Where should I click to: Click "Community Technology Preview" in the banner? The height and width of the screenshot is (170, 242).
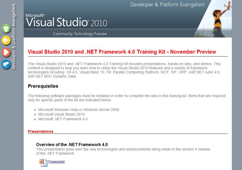click(x=80, y=34)
